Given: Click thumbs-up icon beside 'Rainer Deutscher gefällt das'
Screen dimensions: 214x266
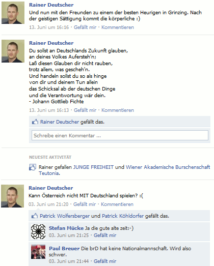Looking at the screenshot, I should pos(35,122).
